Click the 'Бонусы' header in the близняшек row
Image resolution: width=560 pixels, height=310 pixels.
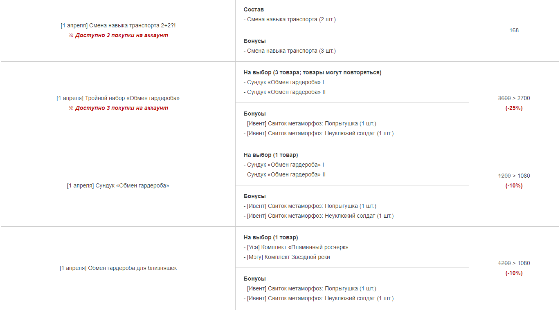[254, 279]
